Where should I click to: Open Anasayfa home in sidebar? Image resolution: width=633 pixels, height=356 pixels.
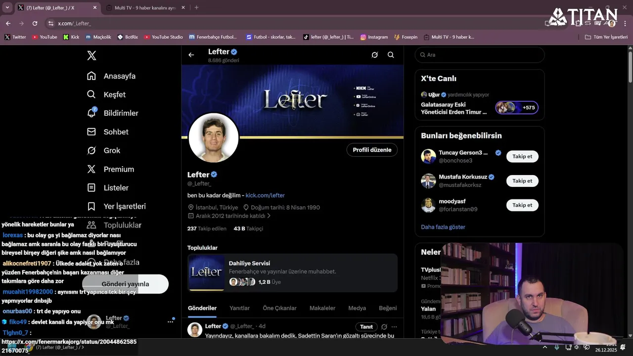pyautogui.click(x=111, y=76)
